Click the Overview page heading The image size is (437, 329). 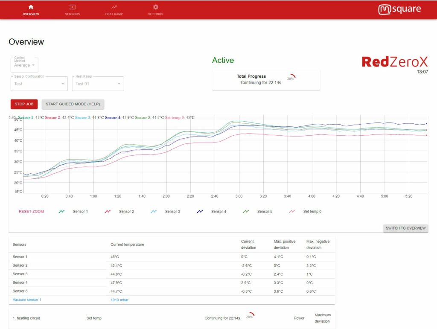click(26, 42)
